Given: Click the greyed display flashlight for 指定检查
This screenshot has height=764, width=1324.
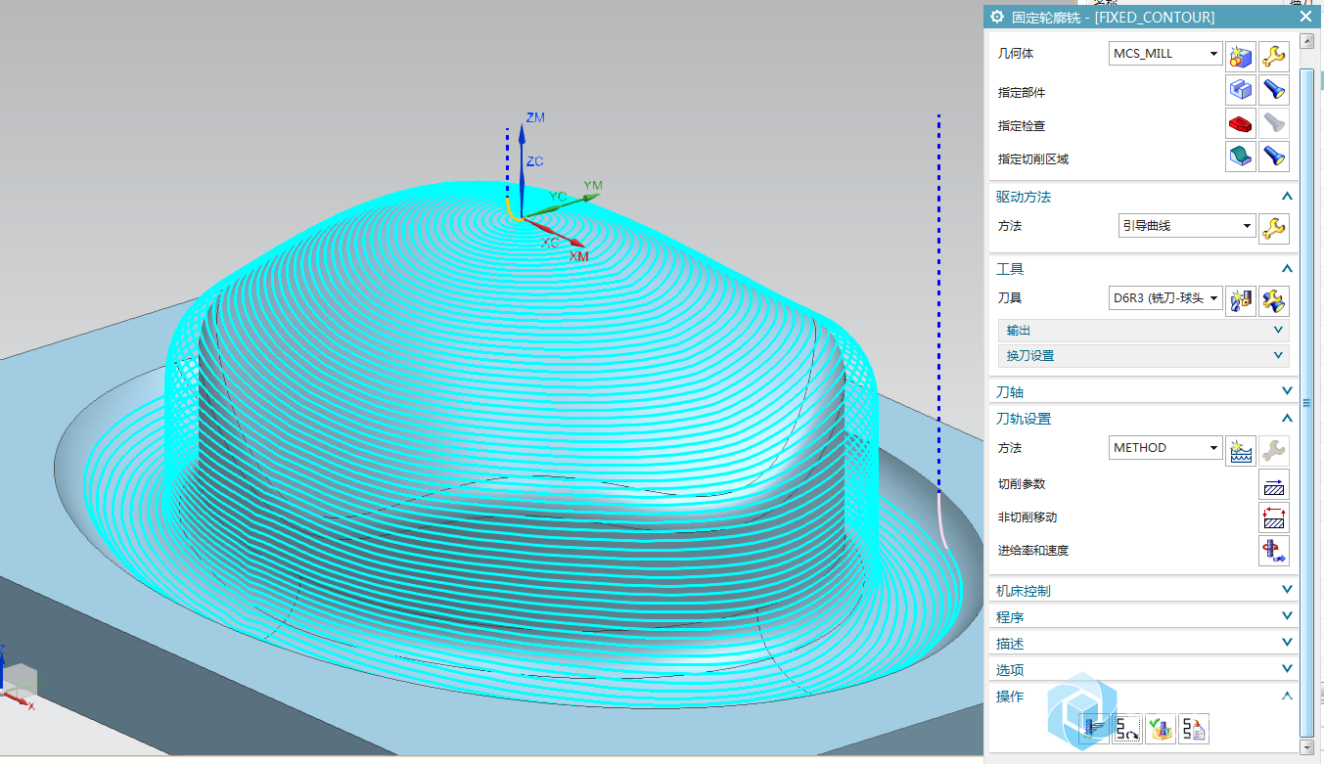Looking at the screenshot, I should click(x=1273, y=123).
